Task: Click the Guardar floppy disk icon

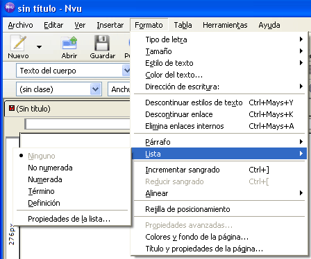Action: click(x=102, y=43)
